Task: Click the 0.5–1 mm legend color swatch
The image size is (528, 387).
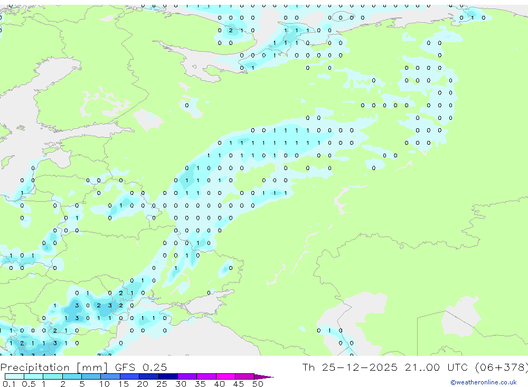Action: 34,376
